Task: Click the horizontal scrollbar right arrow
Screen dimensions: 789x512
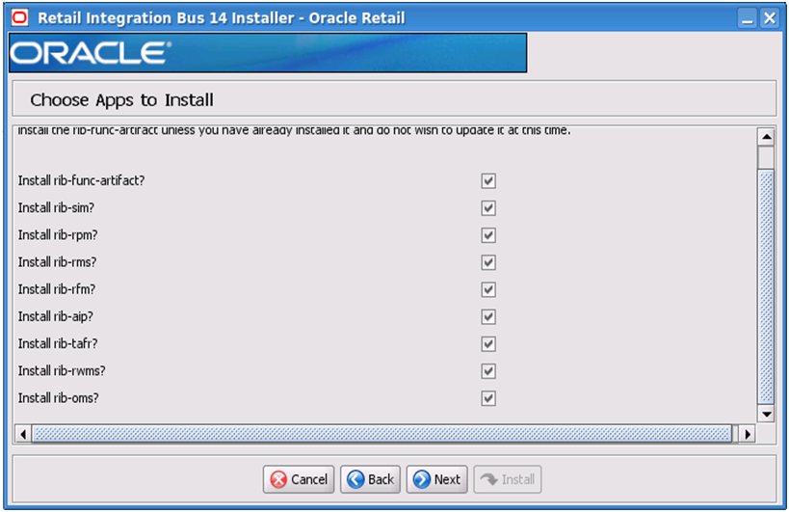Action: coord(748,434)
